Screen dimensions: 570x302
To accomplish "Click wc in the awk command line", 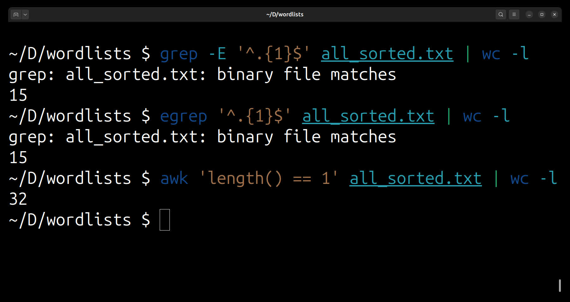I will (x=519, y=178).
